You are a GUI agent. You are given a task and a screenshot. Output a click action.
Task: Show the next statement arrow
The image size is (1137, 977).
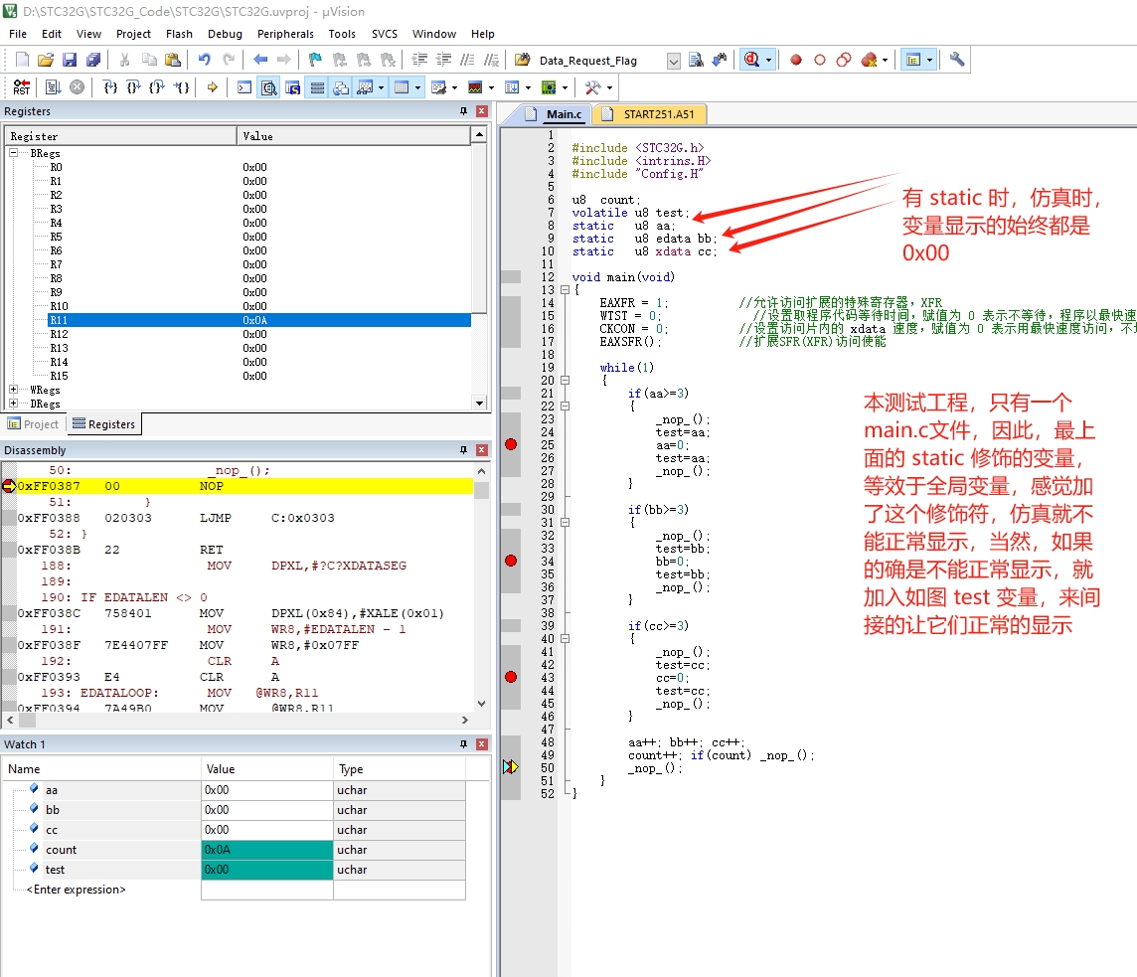[x=213, y=87]
